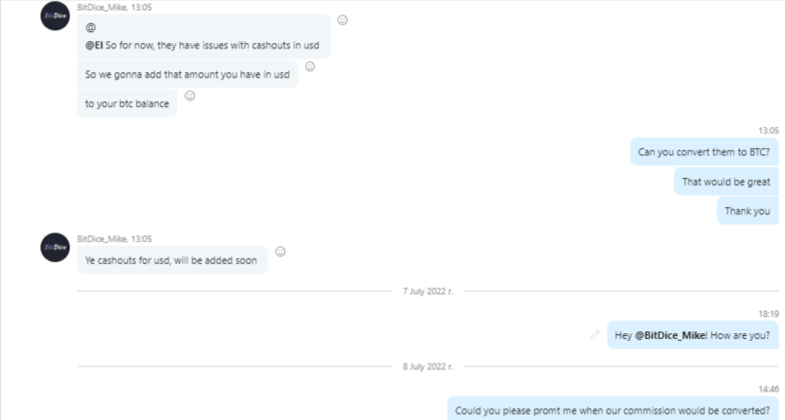Click the '7 July 2022' date separator

pyautogui.click(x=428, y=291)
